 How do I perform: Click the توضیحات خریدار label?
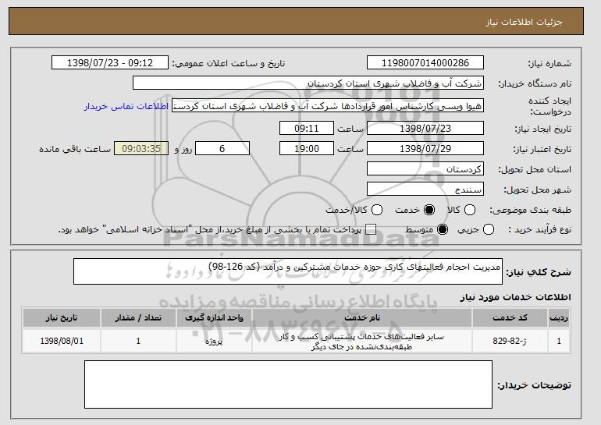click(x=535, y=385)
